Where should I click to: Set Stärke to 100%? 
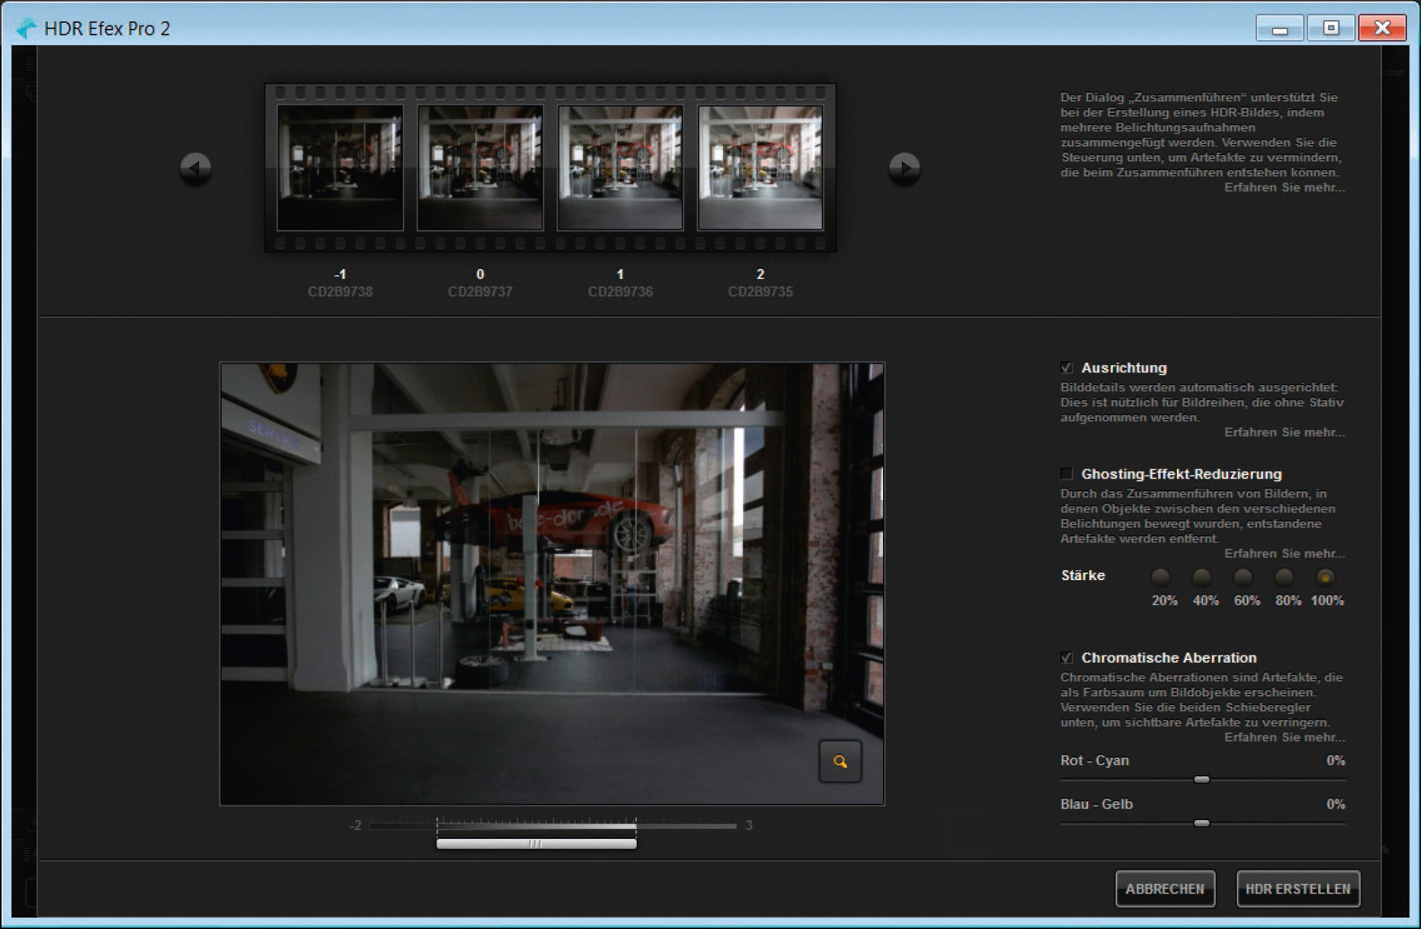tap(1325, 577)
